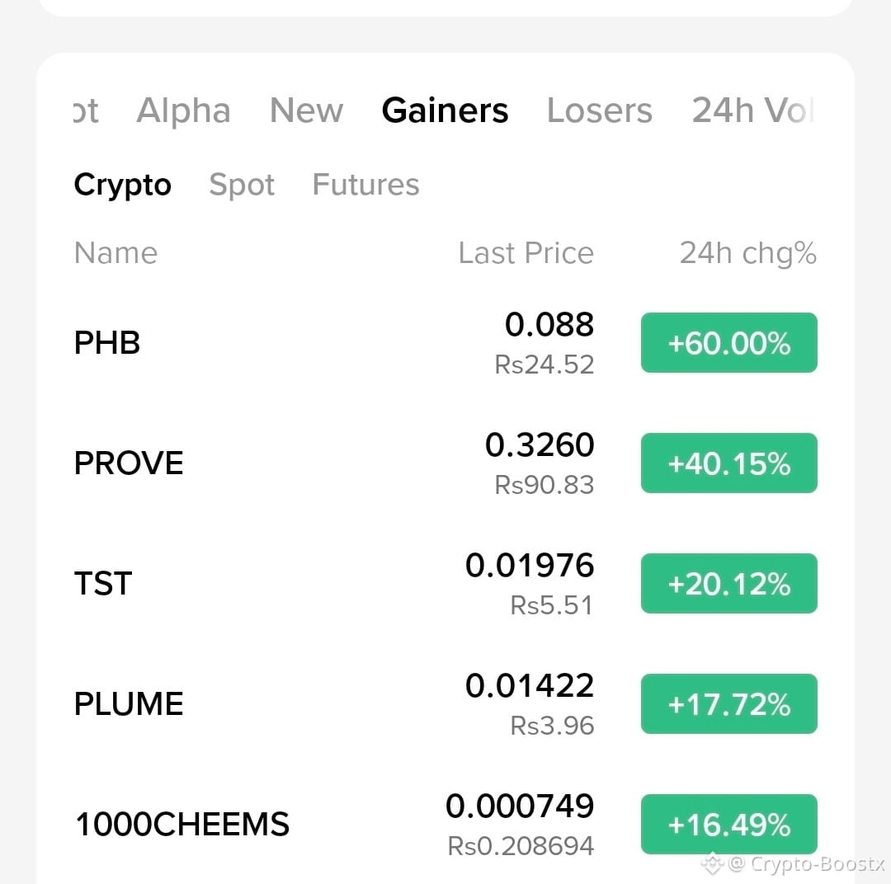Sort by Name column header

116,253
